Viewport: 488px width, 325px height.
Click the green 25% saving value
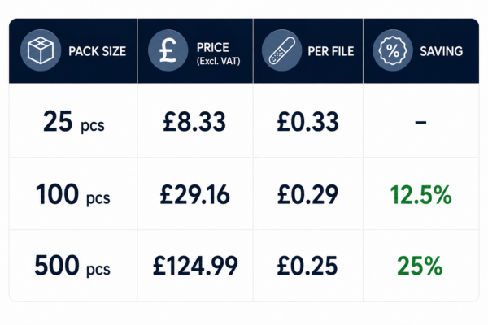(x=420, y=266)
